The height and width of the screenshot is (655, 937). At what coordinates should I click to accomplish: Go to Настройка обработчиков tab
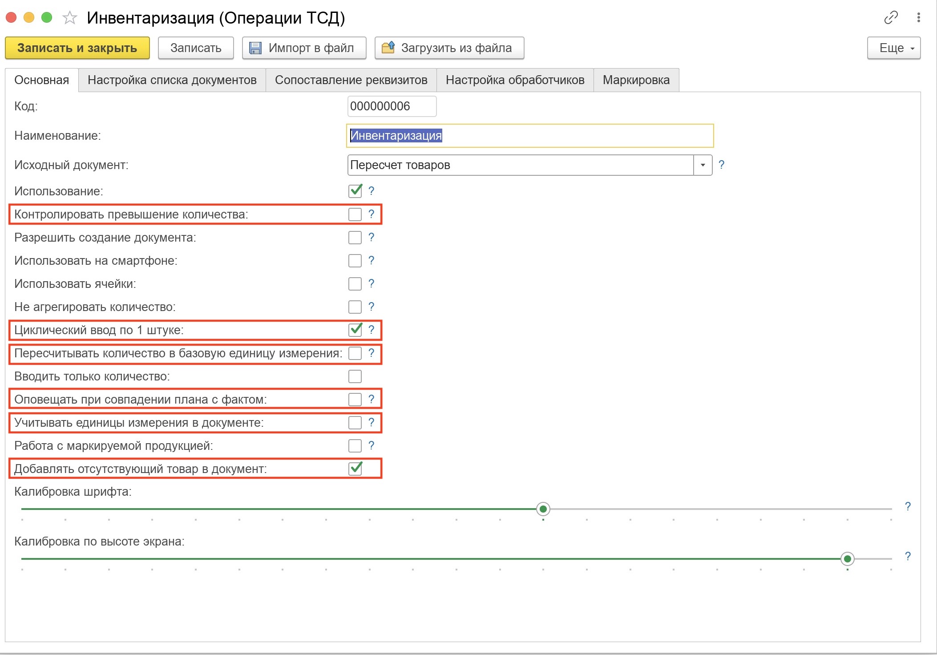[x=515, y=80]
